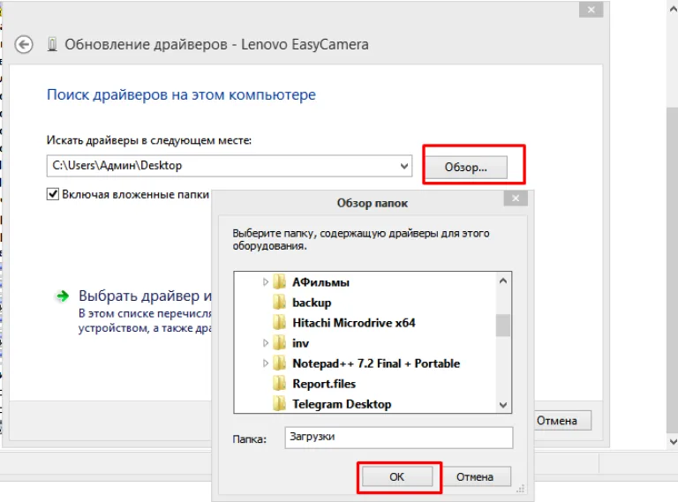Click the green arrow next to 'Выбрать драйвер'
The image size is (678, 502).
[63, 296]
